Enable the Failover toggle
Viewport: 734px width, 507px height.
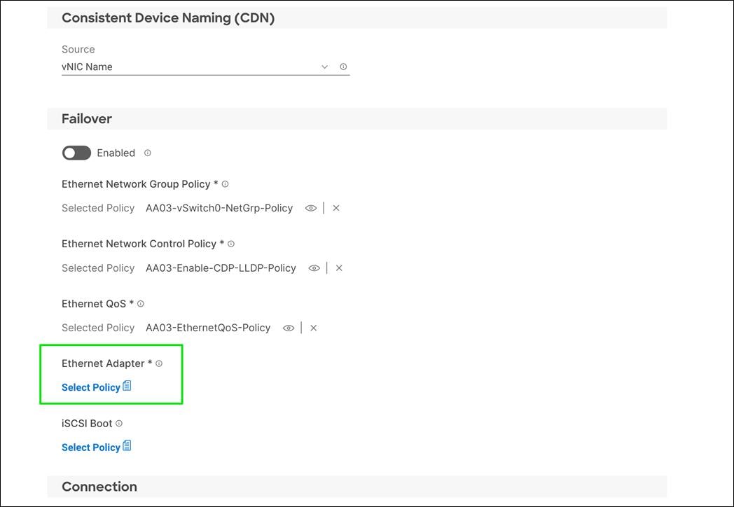(x=76, y=153)
